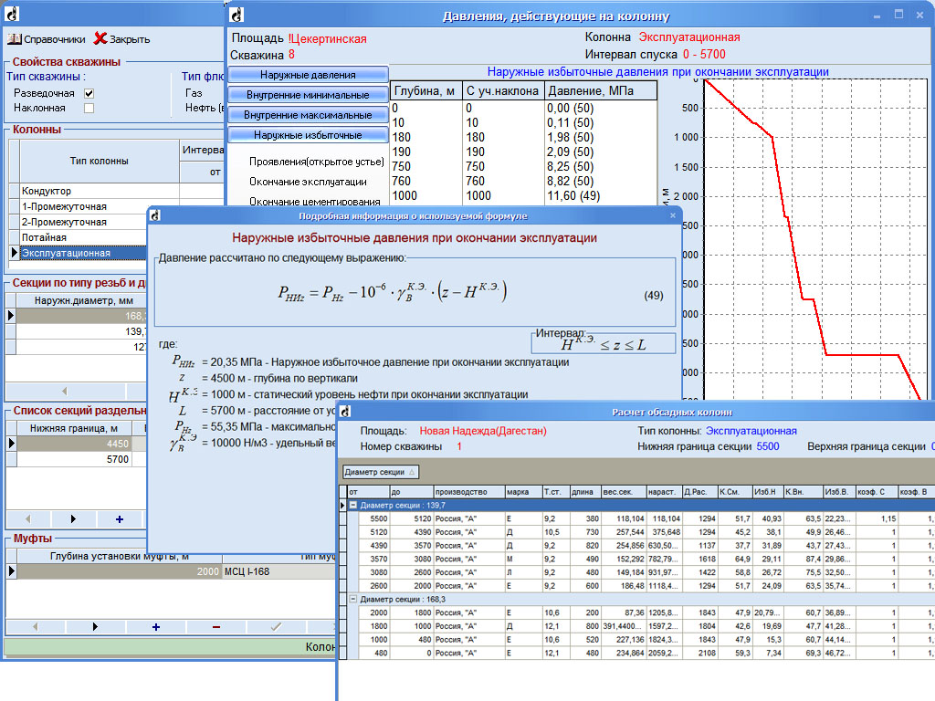Show Наружные избыточные pressures
This screenshot has width=935, height=701.
[308, 135]
